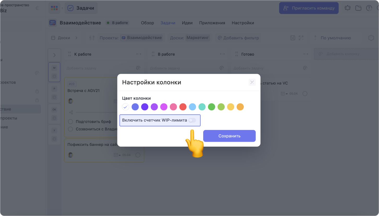Select the OK board tile
379x216 pixels.
54,114
